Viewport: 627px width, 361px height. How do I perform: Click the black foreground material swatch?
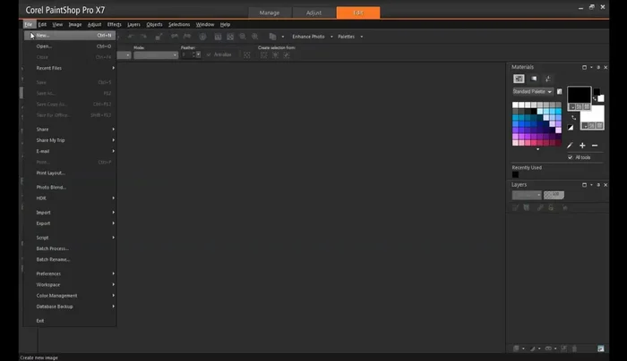pyautogui.click(x=579, y=96)
